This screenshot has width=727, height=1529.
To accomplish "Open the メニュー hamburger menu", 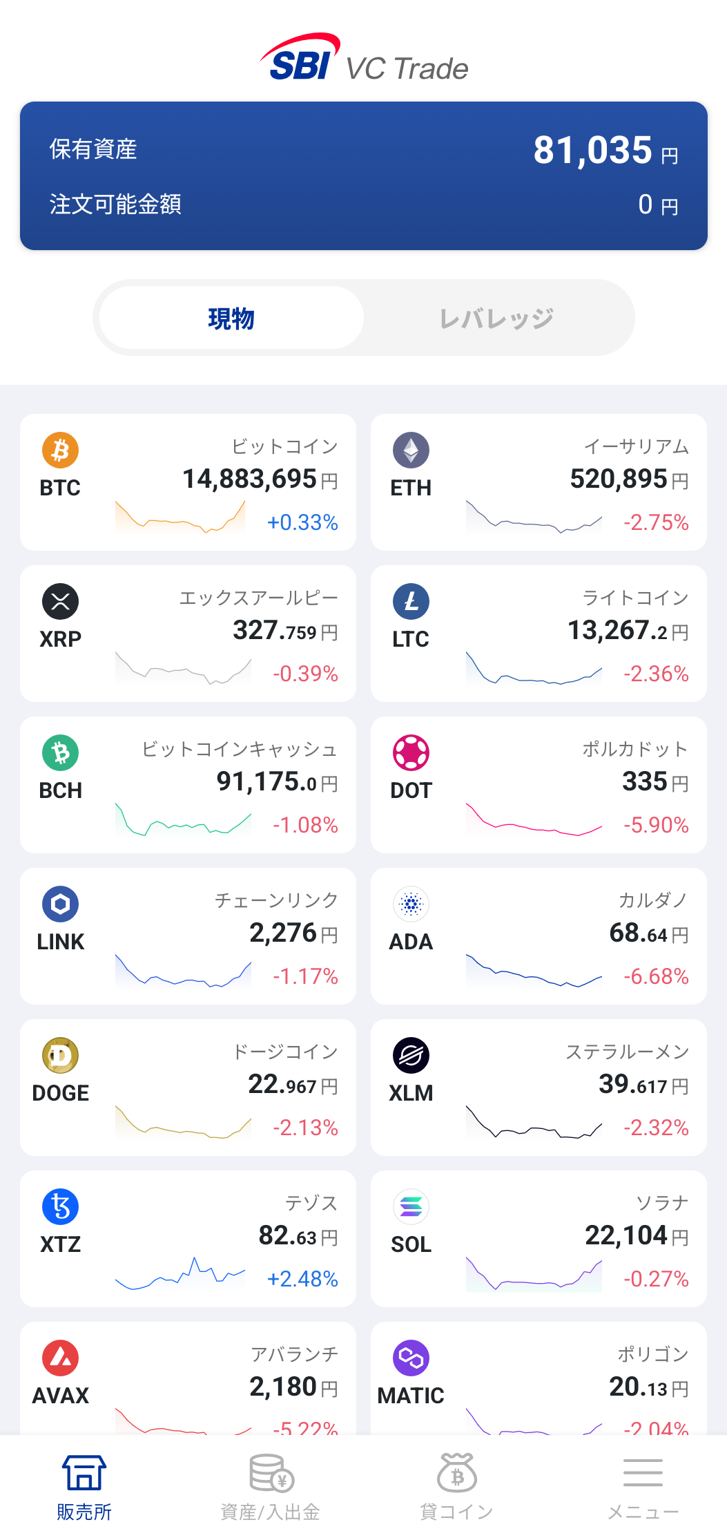I will [x=643, y=1485].
